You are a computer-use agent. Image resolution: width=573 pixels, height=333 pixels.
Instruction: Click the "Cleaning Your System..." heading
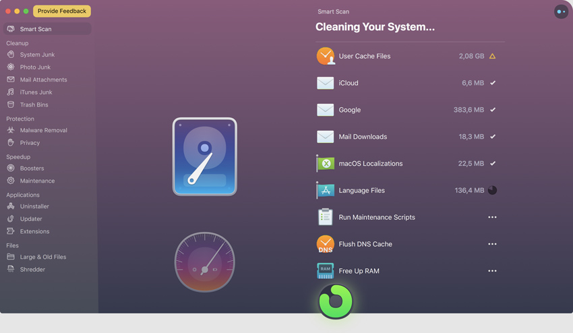[375, 27]
